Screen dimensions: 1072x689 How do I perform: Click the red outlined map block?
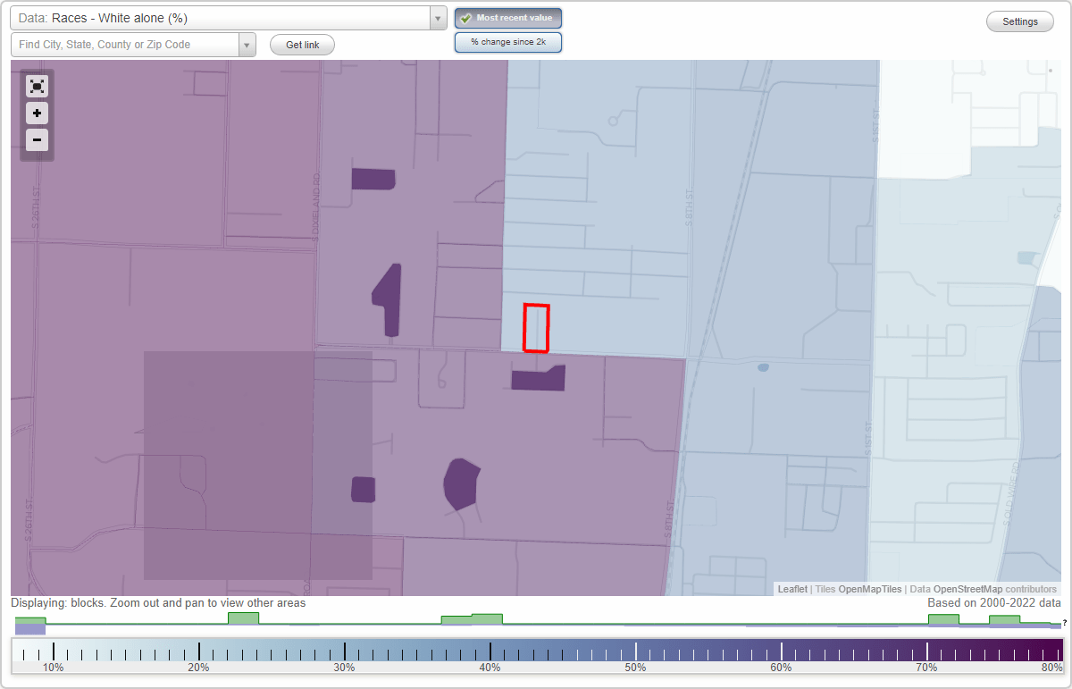coord(536,328)
